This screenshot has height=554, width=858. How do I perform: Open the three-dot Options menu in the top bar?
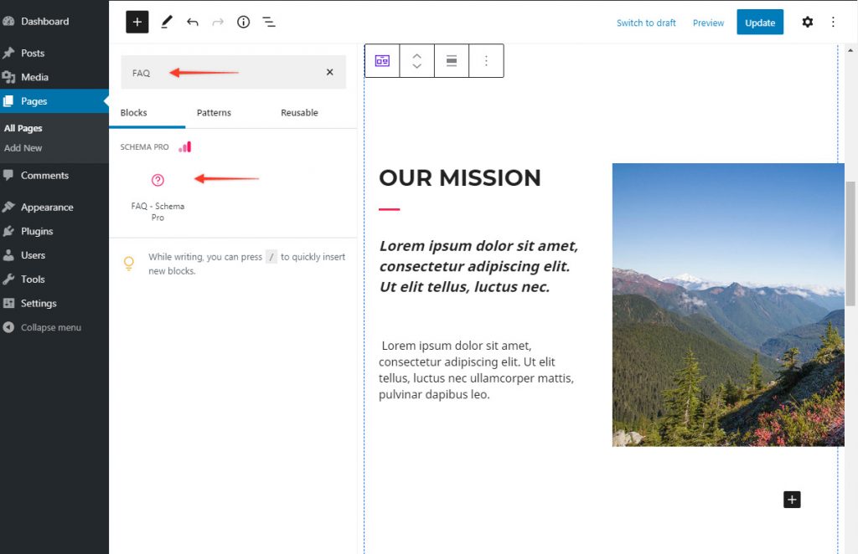coord(833,23)
